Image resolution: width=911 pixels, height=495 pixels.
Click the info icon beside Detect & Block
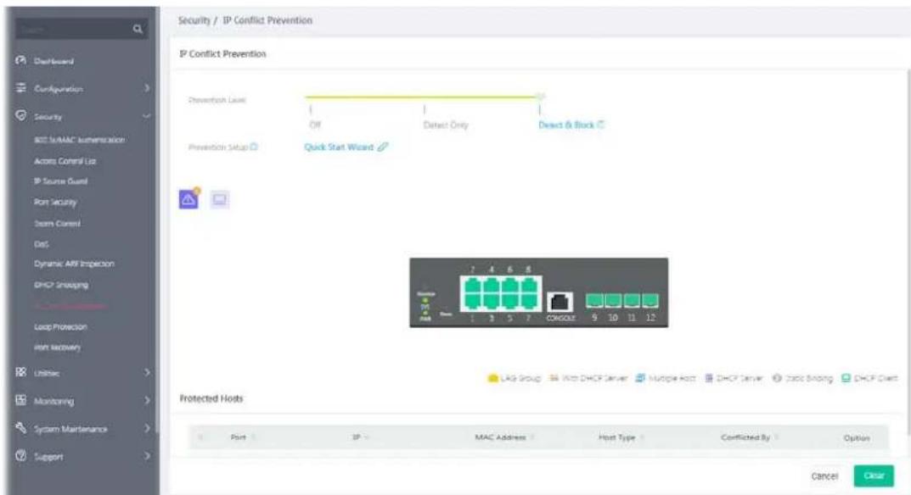tap(601, 125)
